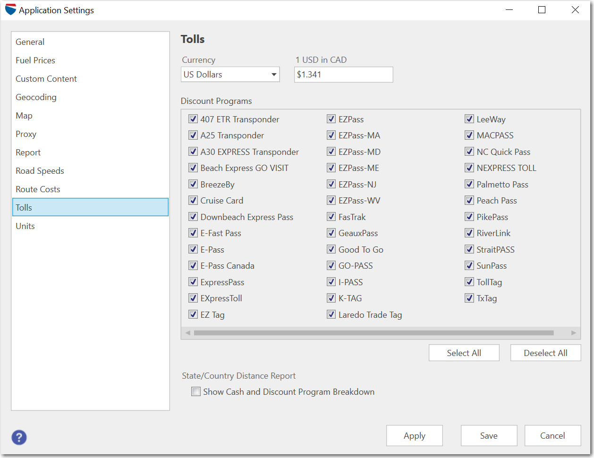Toggle the Downbeach Express Pass checkbox
This screenshot has width=594, height=458.
pyautogui.click(x=193, y=217)
